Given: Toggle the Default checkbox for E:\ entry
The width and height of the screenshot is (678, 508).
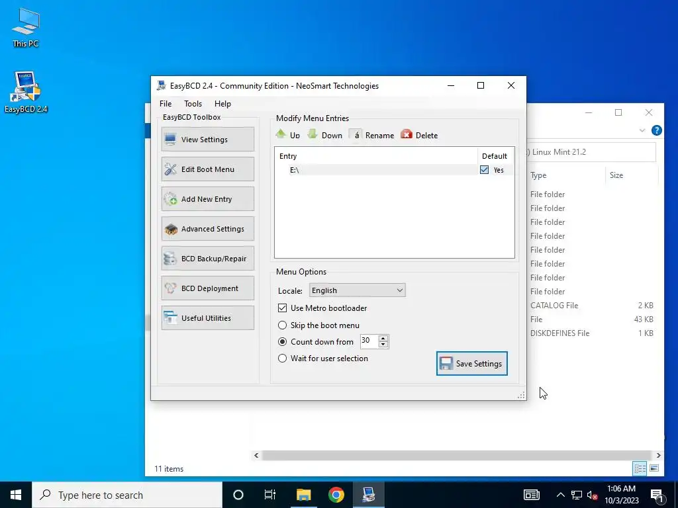Looking at the screenshot, I should [484, 170].
